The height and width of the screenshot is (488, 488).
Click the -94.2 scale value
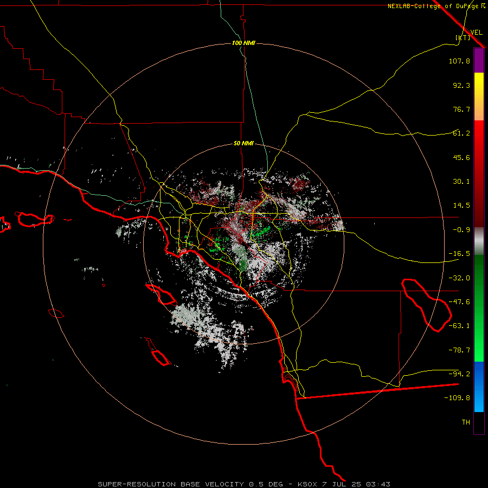[x=459, y=374]
